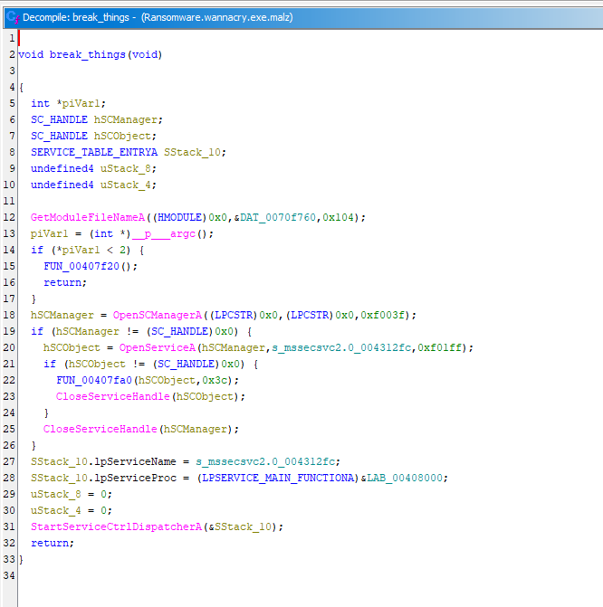The height and width of the screenshot is (607, 603).
Task: Click CloseServiceHandle on line 23
Action: pos(113,396)
